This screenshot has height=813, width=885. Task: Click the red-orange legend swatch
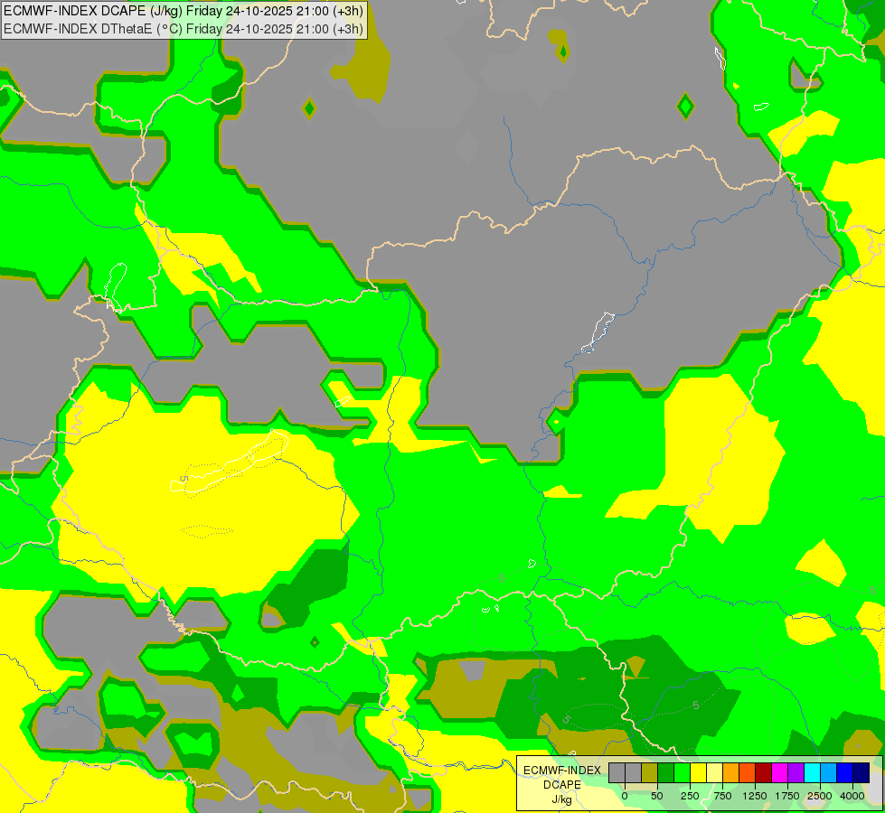pos(748,773)
